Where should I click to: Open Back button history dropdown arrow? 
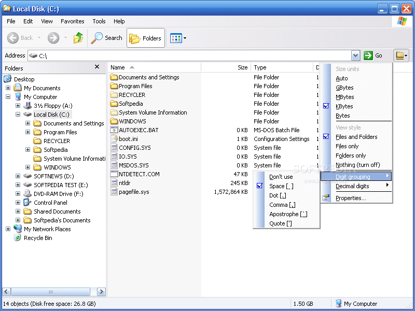(x=39, y=38)
